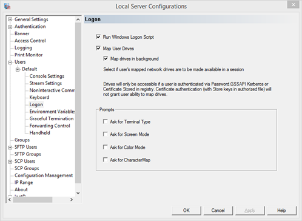Disable Map drives in background
The height and width of the screenshot is (221, 302).
click(x=106, y=58)
